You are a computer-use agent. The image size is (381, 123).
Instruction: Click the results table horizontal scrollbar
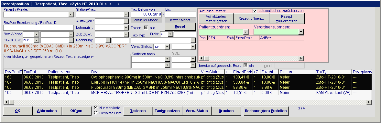188,102
